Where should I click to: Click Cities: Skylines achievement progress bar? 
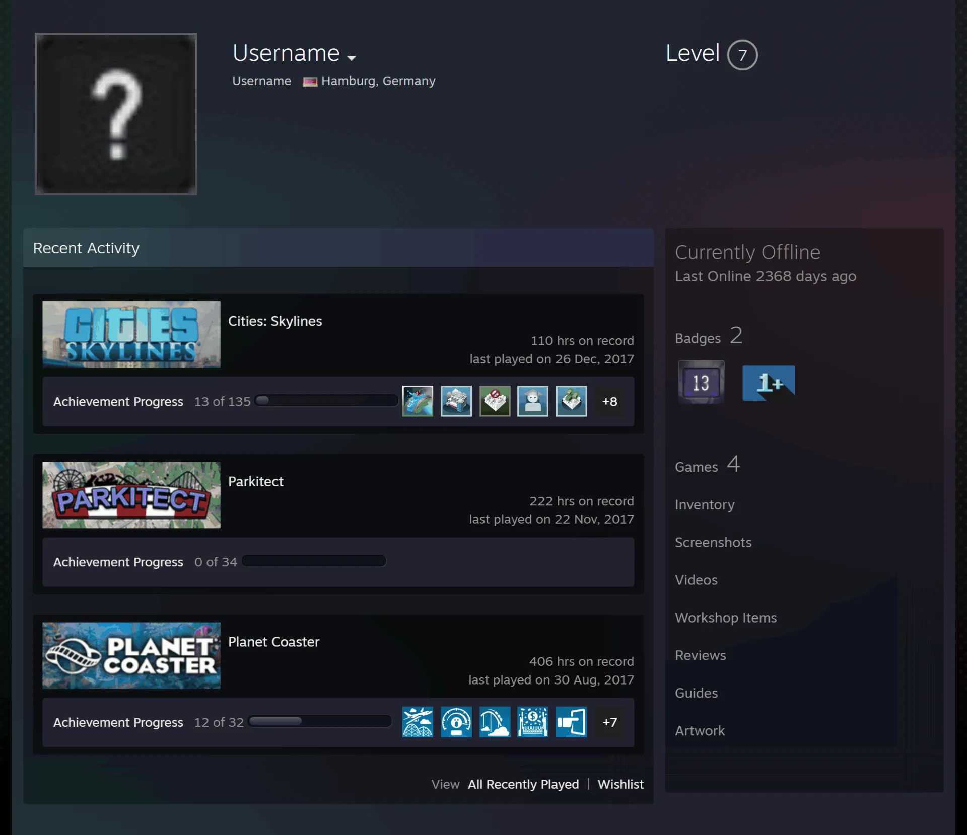[327, 401]
